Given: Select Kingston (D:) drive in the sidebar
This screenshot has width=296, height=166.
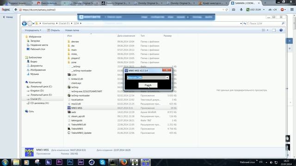Looking at the screenshot, I should pos(37,91).
